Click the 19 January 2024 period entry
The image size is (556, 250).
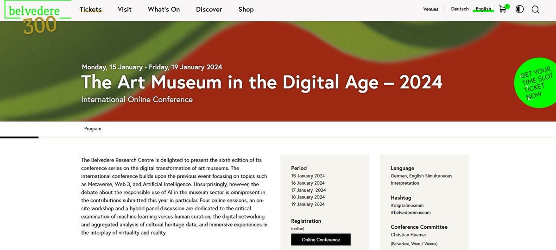coord(308,204)
